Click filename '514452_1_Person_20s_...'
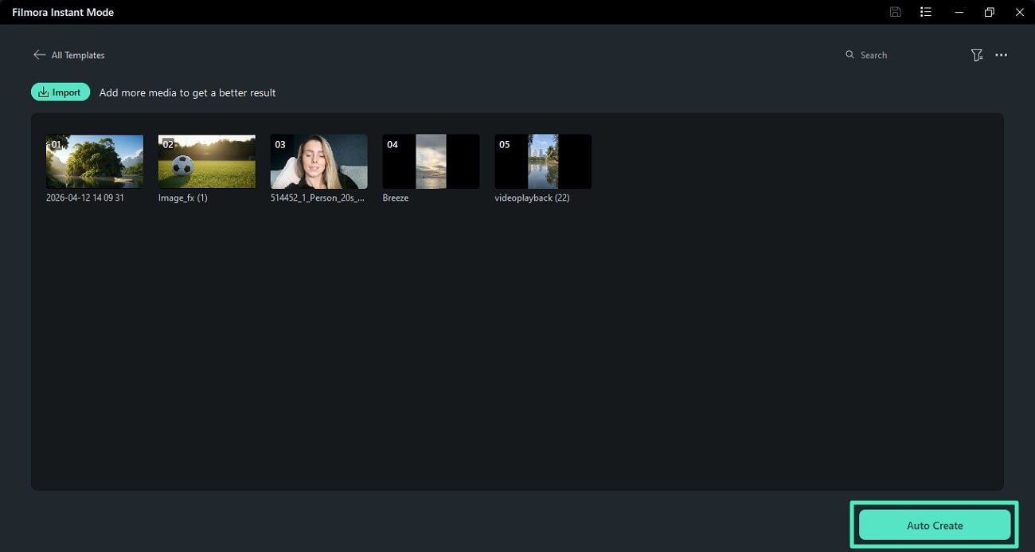This screenshot has width=1035, height=552. [x=318, y=198]
